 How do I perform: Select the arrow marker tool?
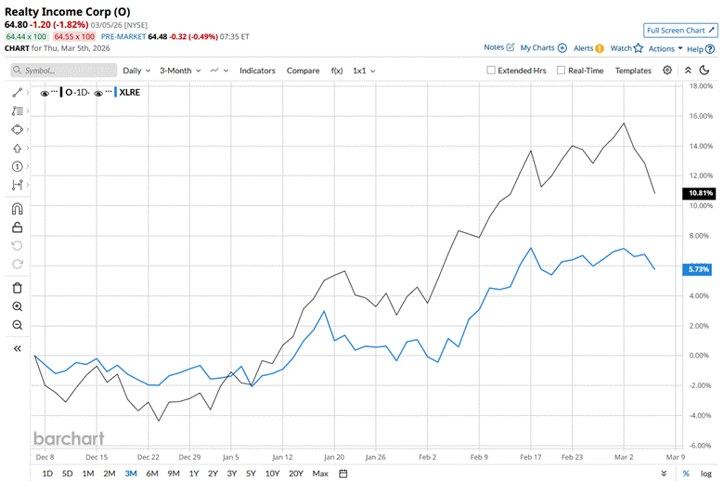17,149
